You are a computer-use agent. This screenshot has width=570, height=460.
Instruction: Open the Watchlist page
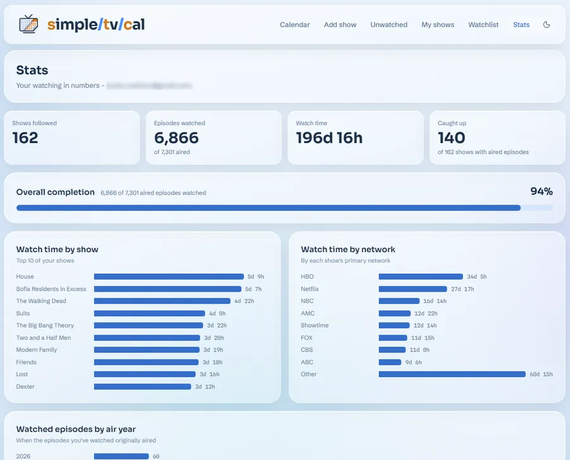[x=483, y=25]
